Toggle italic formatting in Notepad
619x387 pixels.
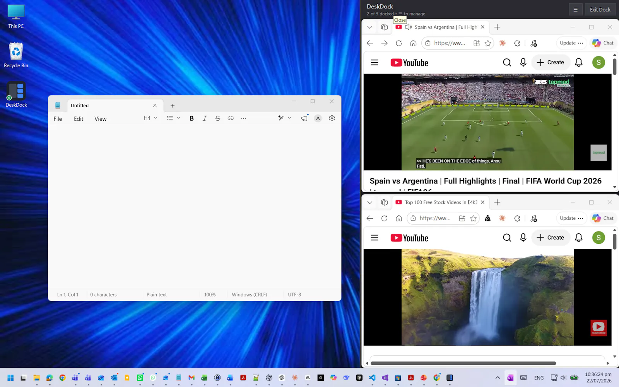click(x=205, y=118)
